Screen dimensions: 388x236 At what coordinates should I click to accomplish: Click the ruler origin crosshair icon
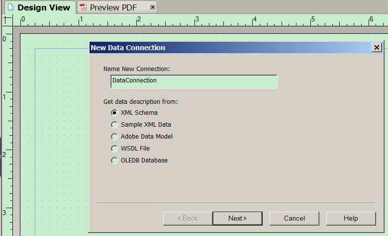[x=7, y=20]
